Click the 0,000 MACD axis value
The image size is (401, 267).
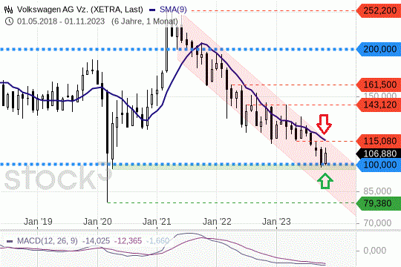(375, 251)
